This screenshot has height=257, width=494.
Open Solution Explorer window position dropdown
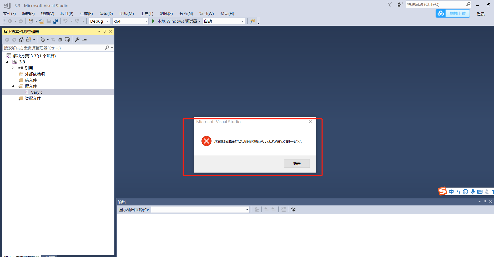tap(99, 32)
